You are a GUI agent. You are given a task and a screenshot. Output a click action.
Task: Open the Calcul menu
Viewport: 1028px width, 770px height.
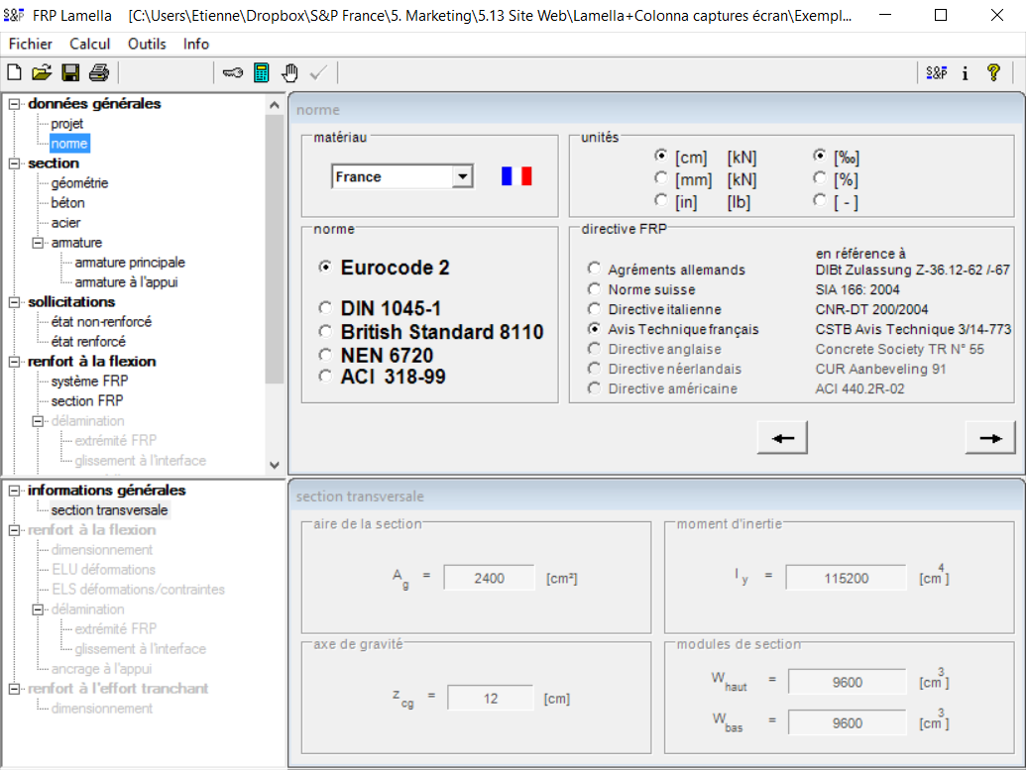(90, 44)
